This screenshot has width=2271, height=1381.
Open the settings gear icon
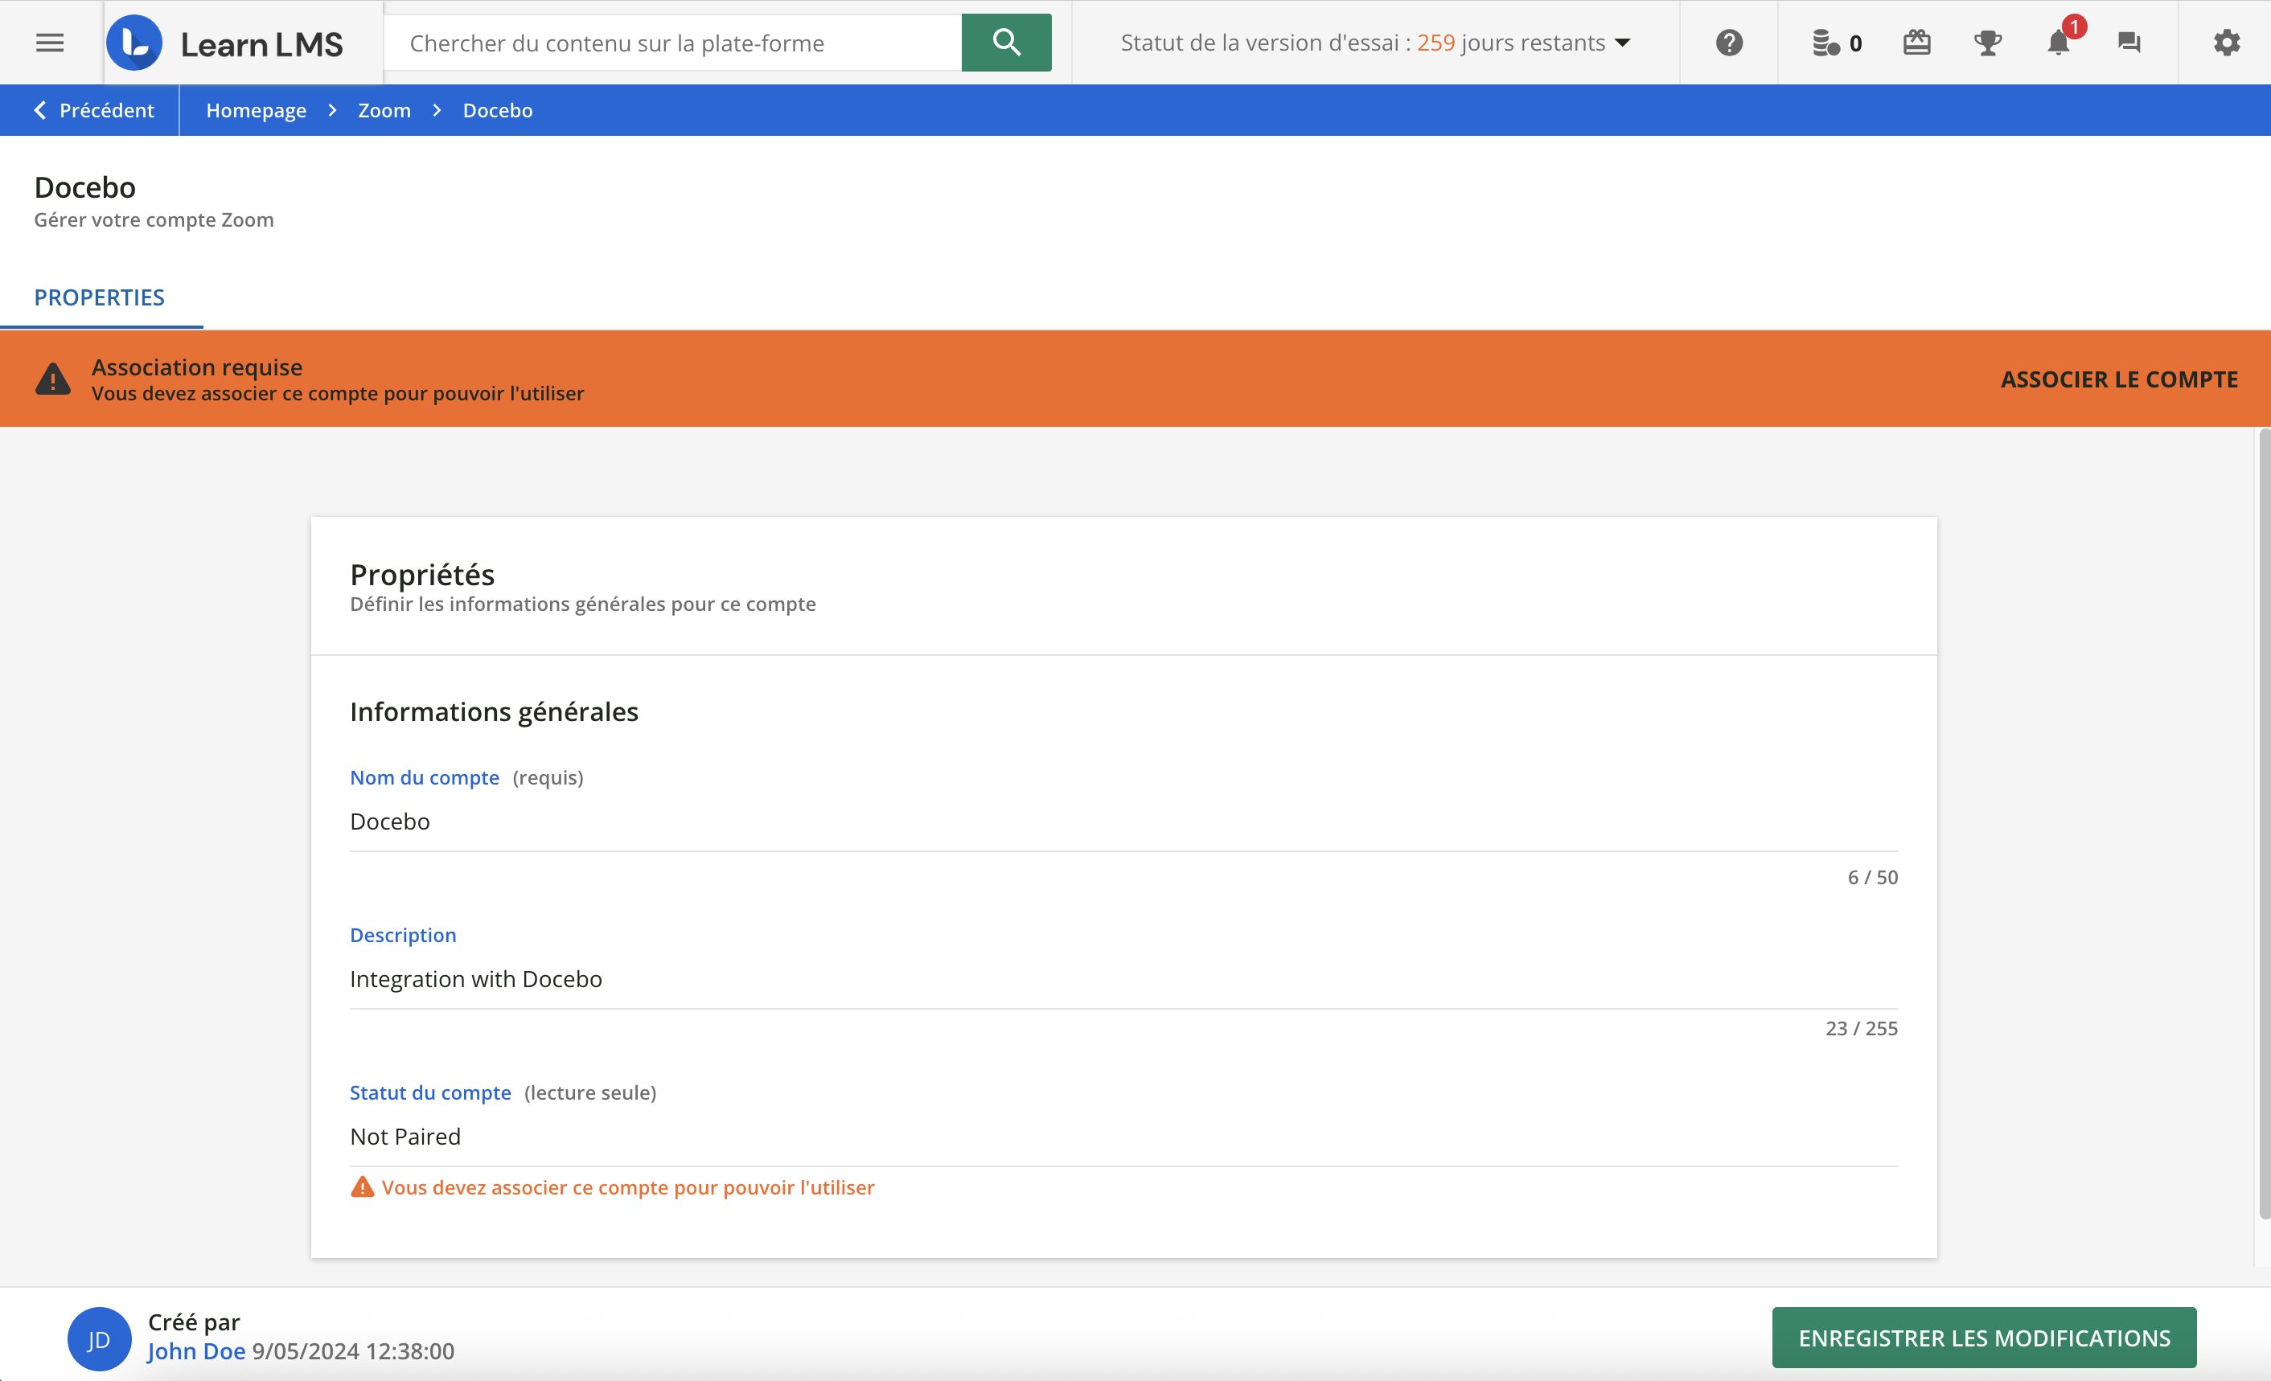tap(2226, 43)
